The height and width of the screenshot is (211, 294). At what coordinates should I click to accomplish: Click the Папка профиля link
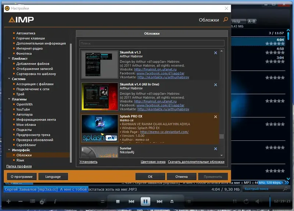click(19, 166)
